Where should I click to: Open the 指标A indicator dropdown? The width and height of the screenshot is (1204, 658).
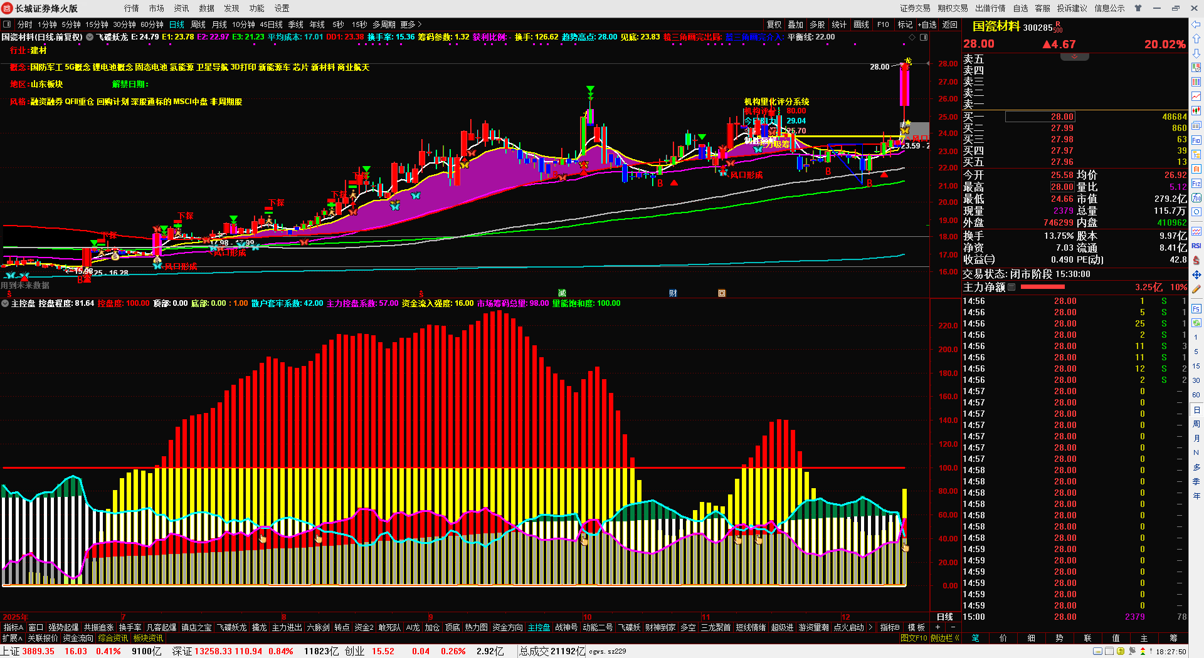(13, 627)
